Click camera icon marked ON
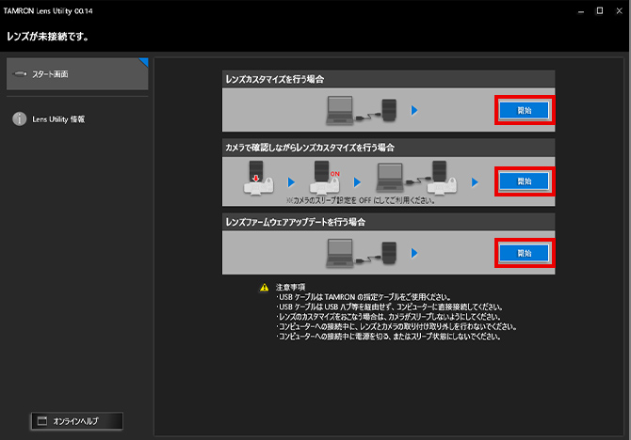 (x=324, y=178)
